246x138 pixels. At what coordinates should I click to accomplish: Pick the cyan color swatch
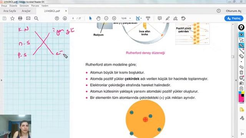pyautogui.click(x=240, y=93)
